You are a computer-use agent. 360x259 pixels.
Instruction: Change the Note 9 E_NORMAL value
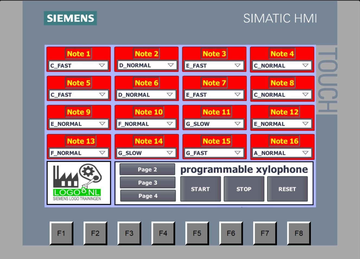79,124
